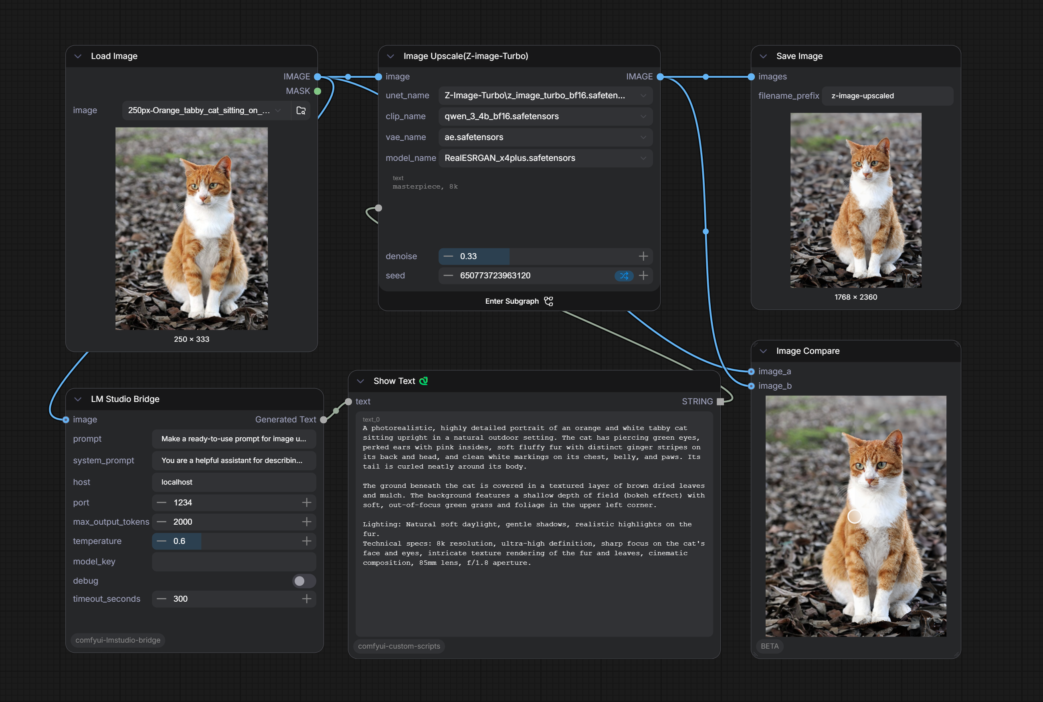Click the 250 × 333 size label

192,339
